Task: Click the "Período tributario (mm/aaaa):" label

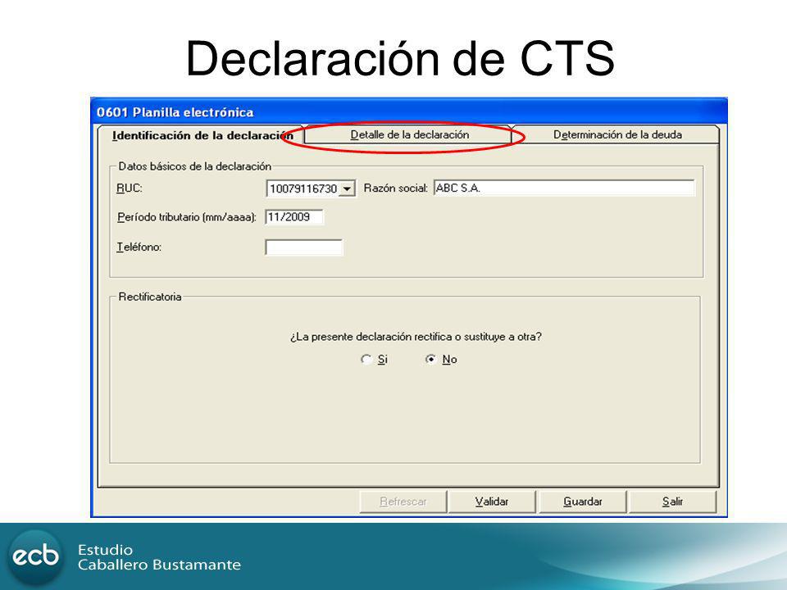Action: [x=187, y=217]
